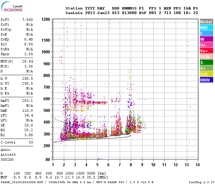Click the 500200 version number
215x184 pixels.
coord(7,160)
